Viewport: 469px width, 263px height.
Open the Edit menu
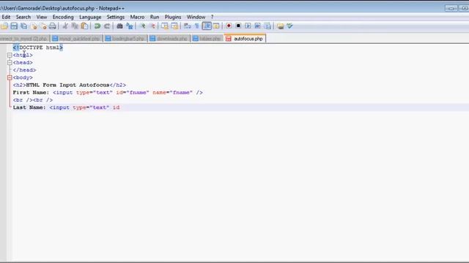6,17
